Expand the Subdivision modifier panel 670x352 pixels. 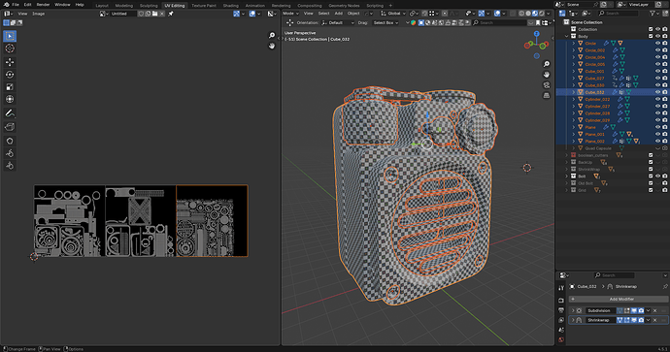(x=573, y=310)
